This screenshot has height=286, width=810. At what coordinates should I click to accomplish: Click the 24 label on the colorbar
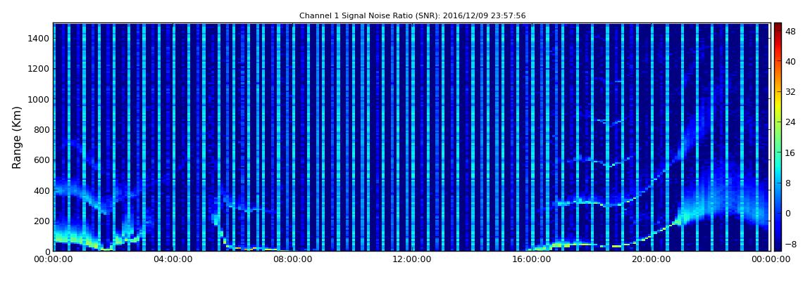click(x=790, y=122)
